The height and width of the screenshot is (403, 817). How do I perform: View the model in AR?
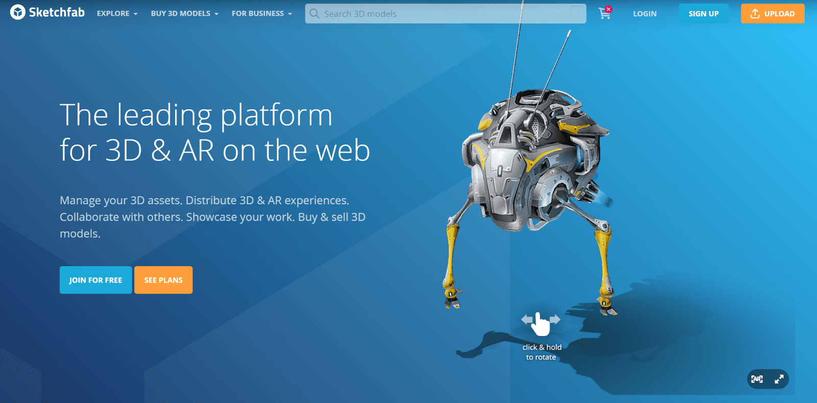click(x=757, y=379)
